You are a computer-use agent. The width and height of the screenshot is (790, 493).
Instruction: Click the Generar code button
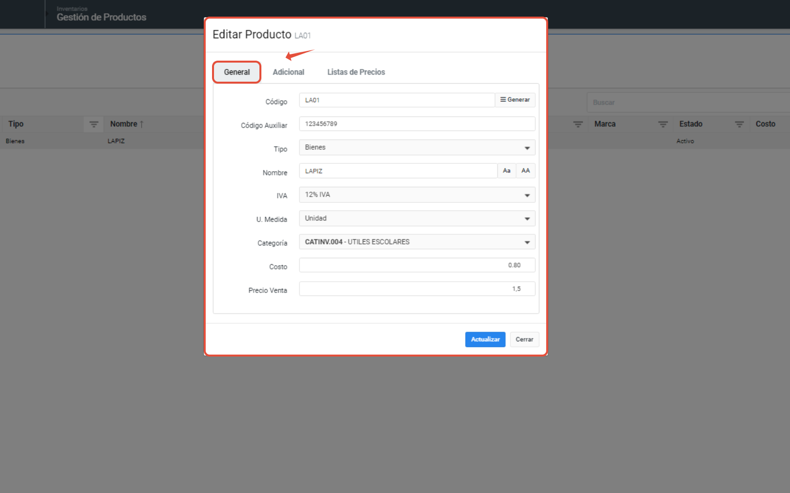click(x=515, y=100)
